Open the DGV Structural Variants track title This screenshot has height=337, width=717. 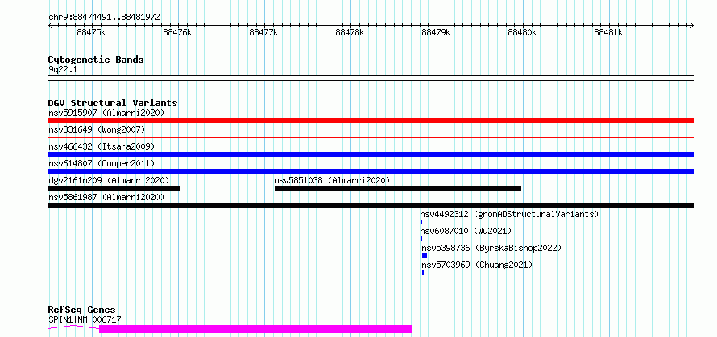point(113,103)
